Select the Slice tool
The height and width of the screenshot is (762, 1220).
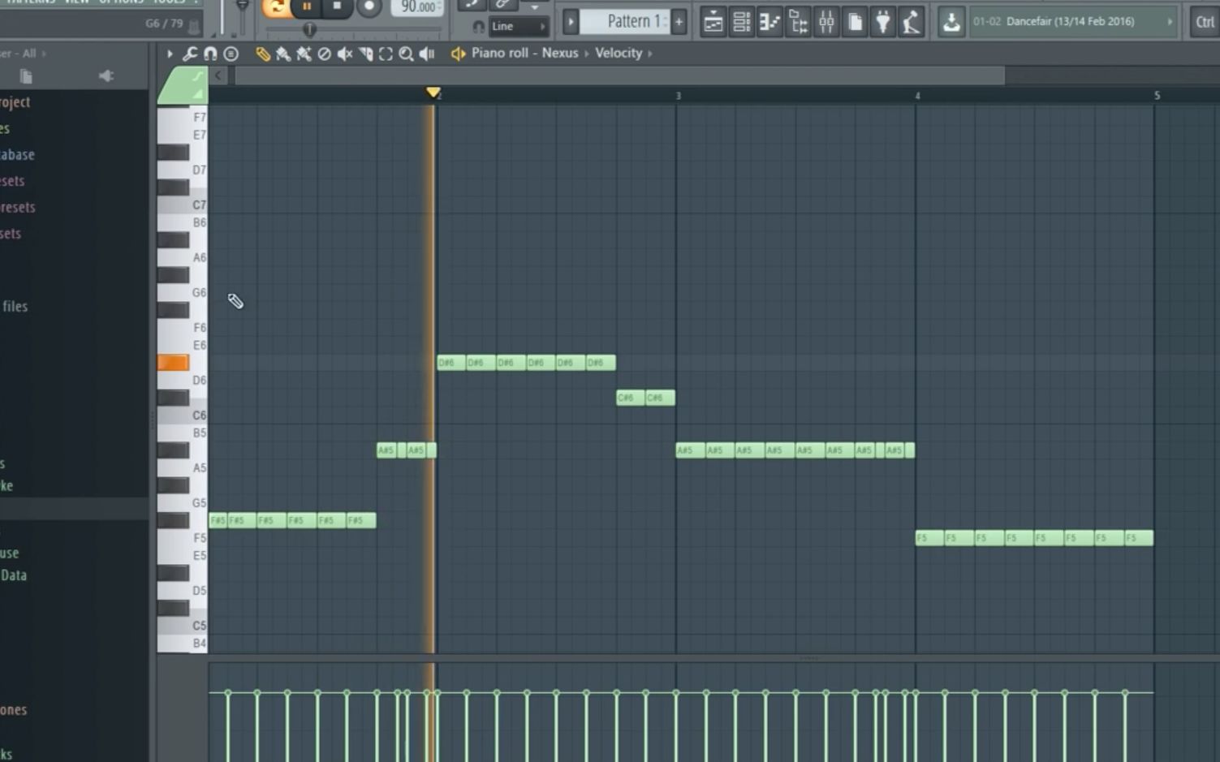coord(365,53)
